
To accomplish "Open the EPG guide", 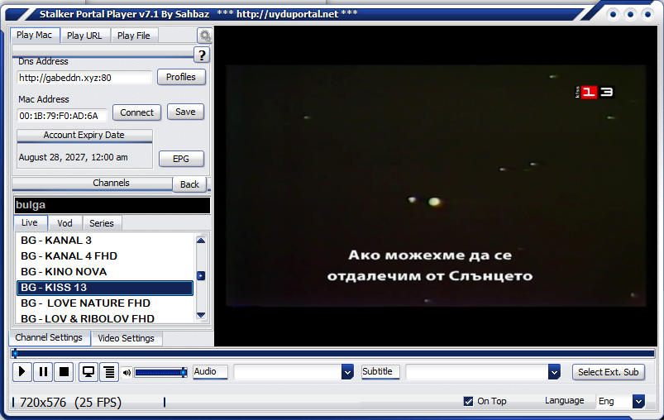I will [x=181, y=159].
